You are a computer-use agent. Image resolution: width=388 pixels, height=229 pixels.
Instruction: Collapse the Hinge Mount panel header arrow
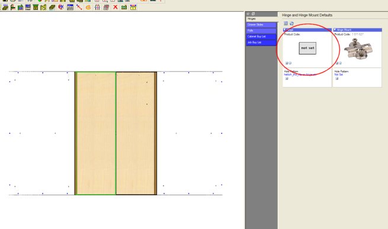(335, 30)
